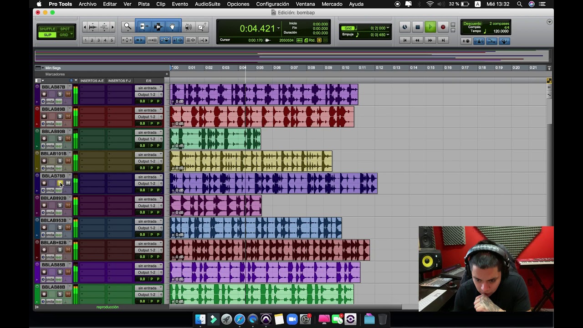Toggle the Zoom Toggle arrows button

coord(127,40)
